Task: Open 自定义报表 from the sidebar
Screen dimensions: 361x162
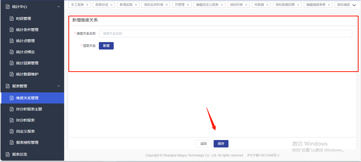Action: pos(25,131)
